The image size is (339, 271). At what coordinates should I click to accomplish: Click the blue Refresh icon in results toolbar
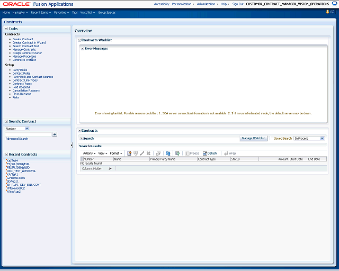point(168,153)
